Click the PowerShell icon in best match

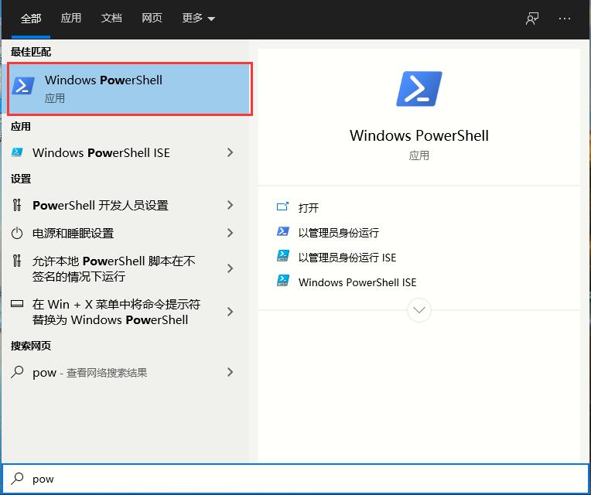(25, 87)
